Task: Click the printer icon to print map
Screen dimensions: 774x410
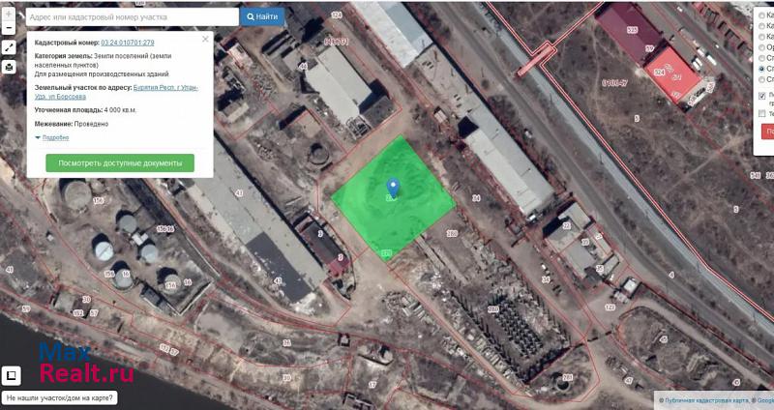Action: point(9,67)
